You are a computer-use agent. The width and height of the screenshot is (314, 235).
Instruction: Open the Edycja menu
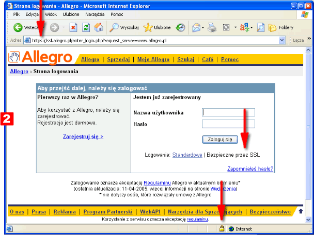32,14
